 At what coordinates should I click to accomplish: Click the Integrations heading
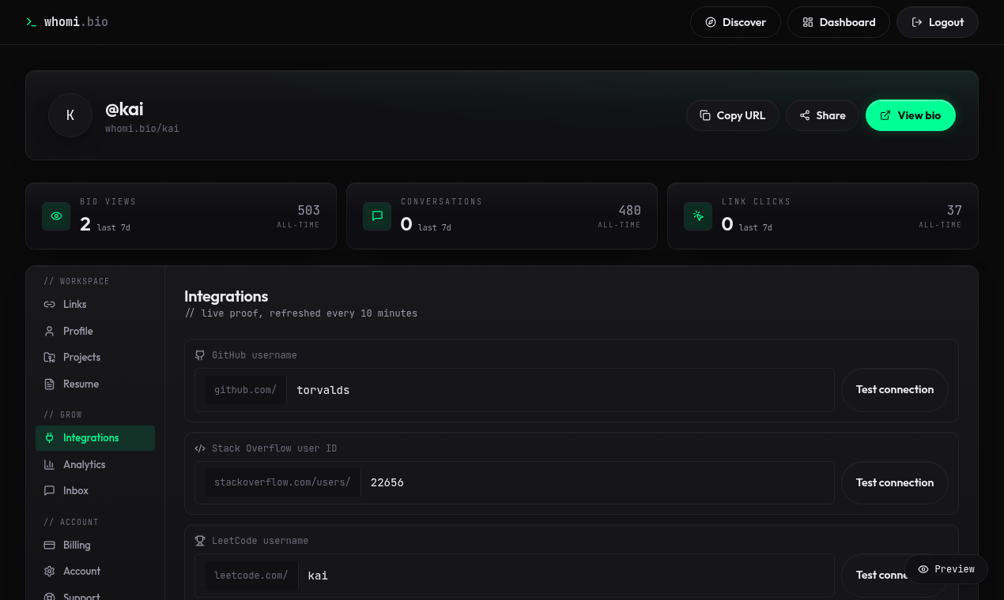click(x=226, y=296)
